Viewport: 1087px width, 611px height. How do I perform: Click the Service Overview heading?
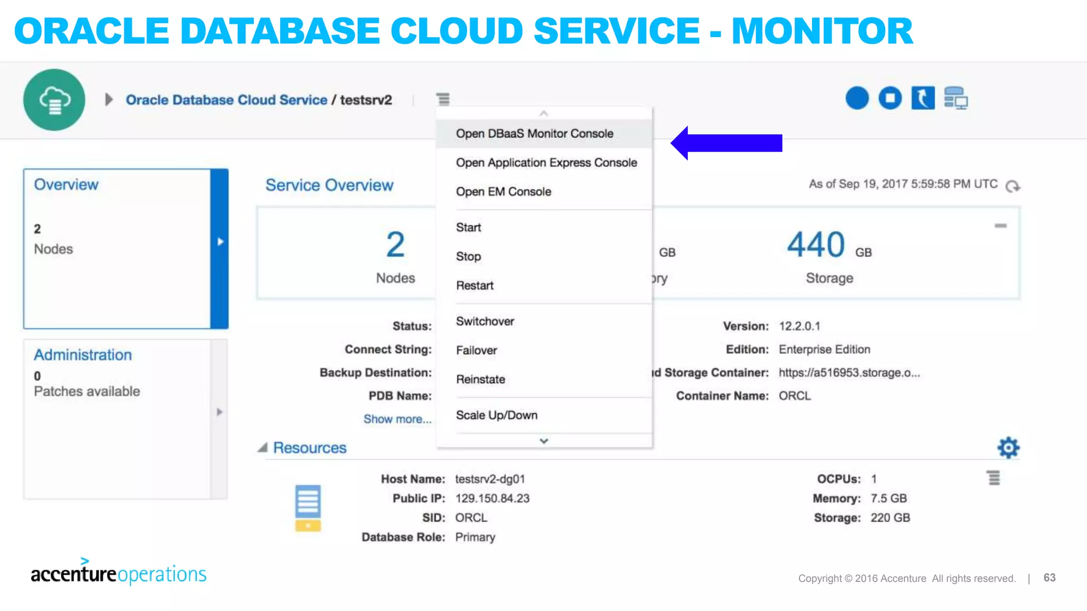click(329, 185)
